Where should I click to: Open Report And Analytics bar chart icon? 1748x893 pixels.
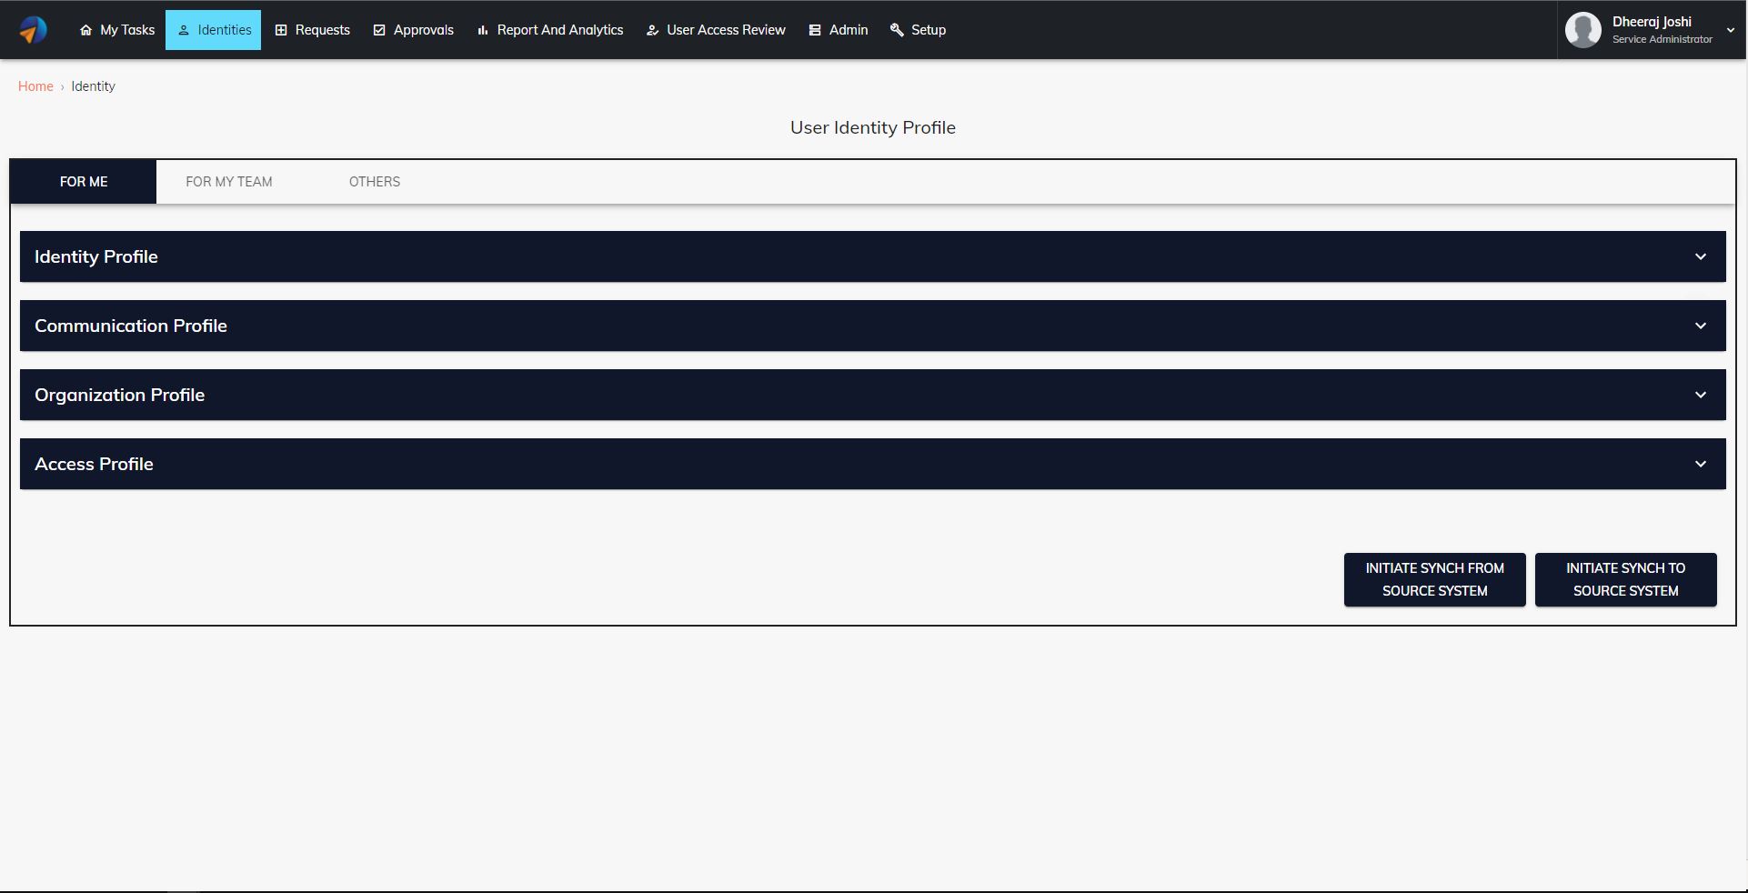481,29
